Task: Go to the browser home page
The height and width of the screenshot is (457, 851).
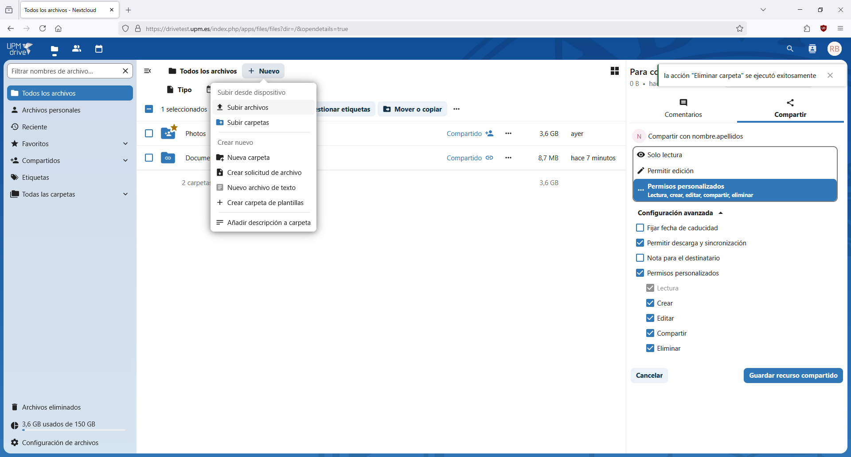Action: [58, 28]
